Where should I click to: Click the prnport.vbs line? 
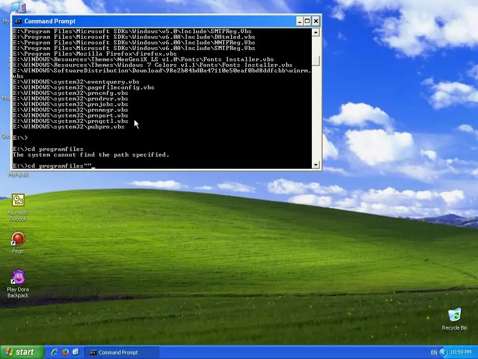(x=70, y=116)
